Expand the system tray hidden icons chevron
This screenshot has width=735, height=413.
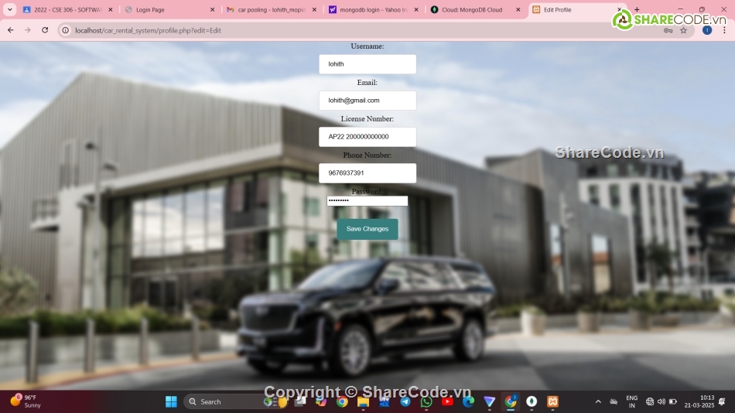pyautogui.click(x=598, y=401)
